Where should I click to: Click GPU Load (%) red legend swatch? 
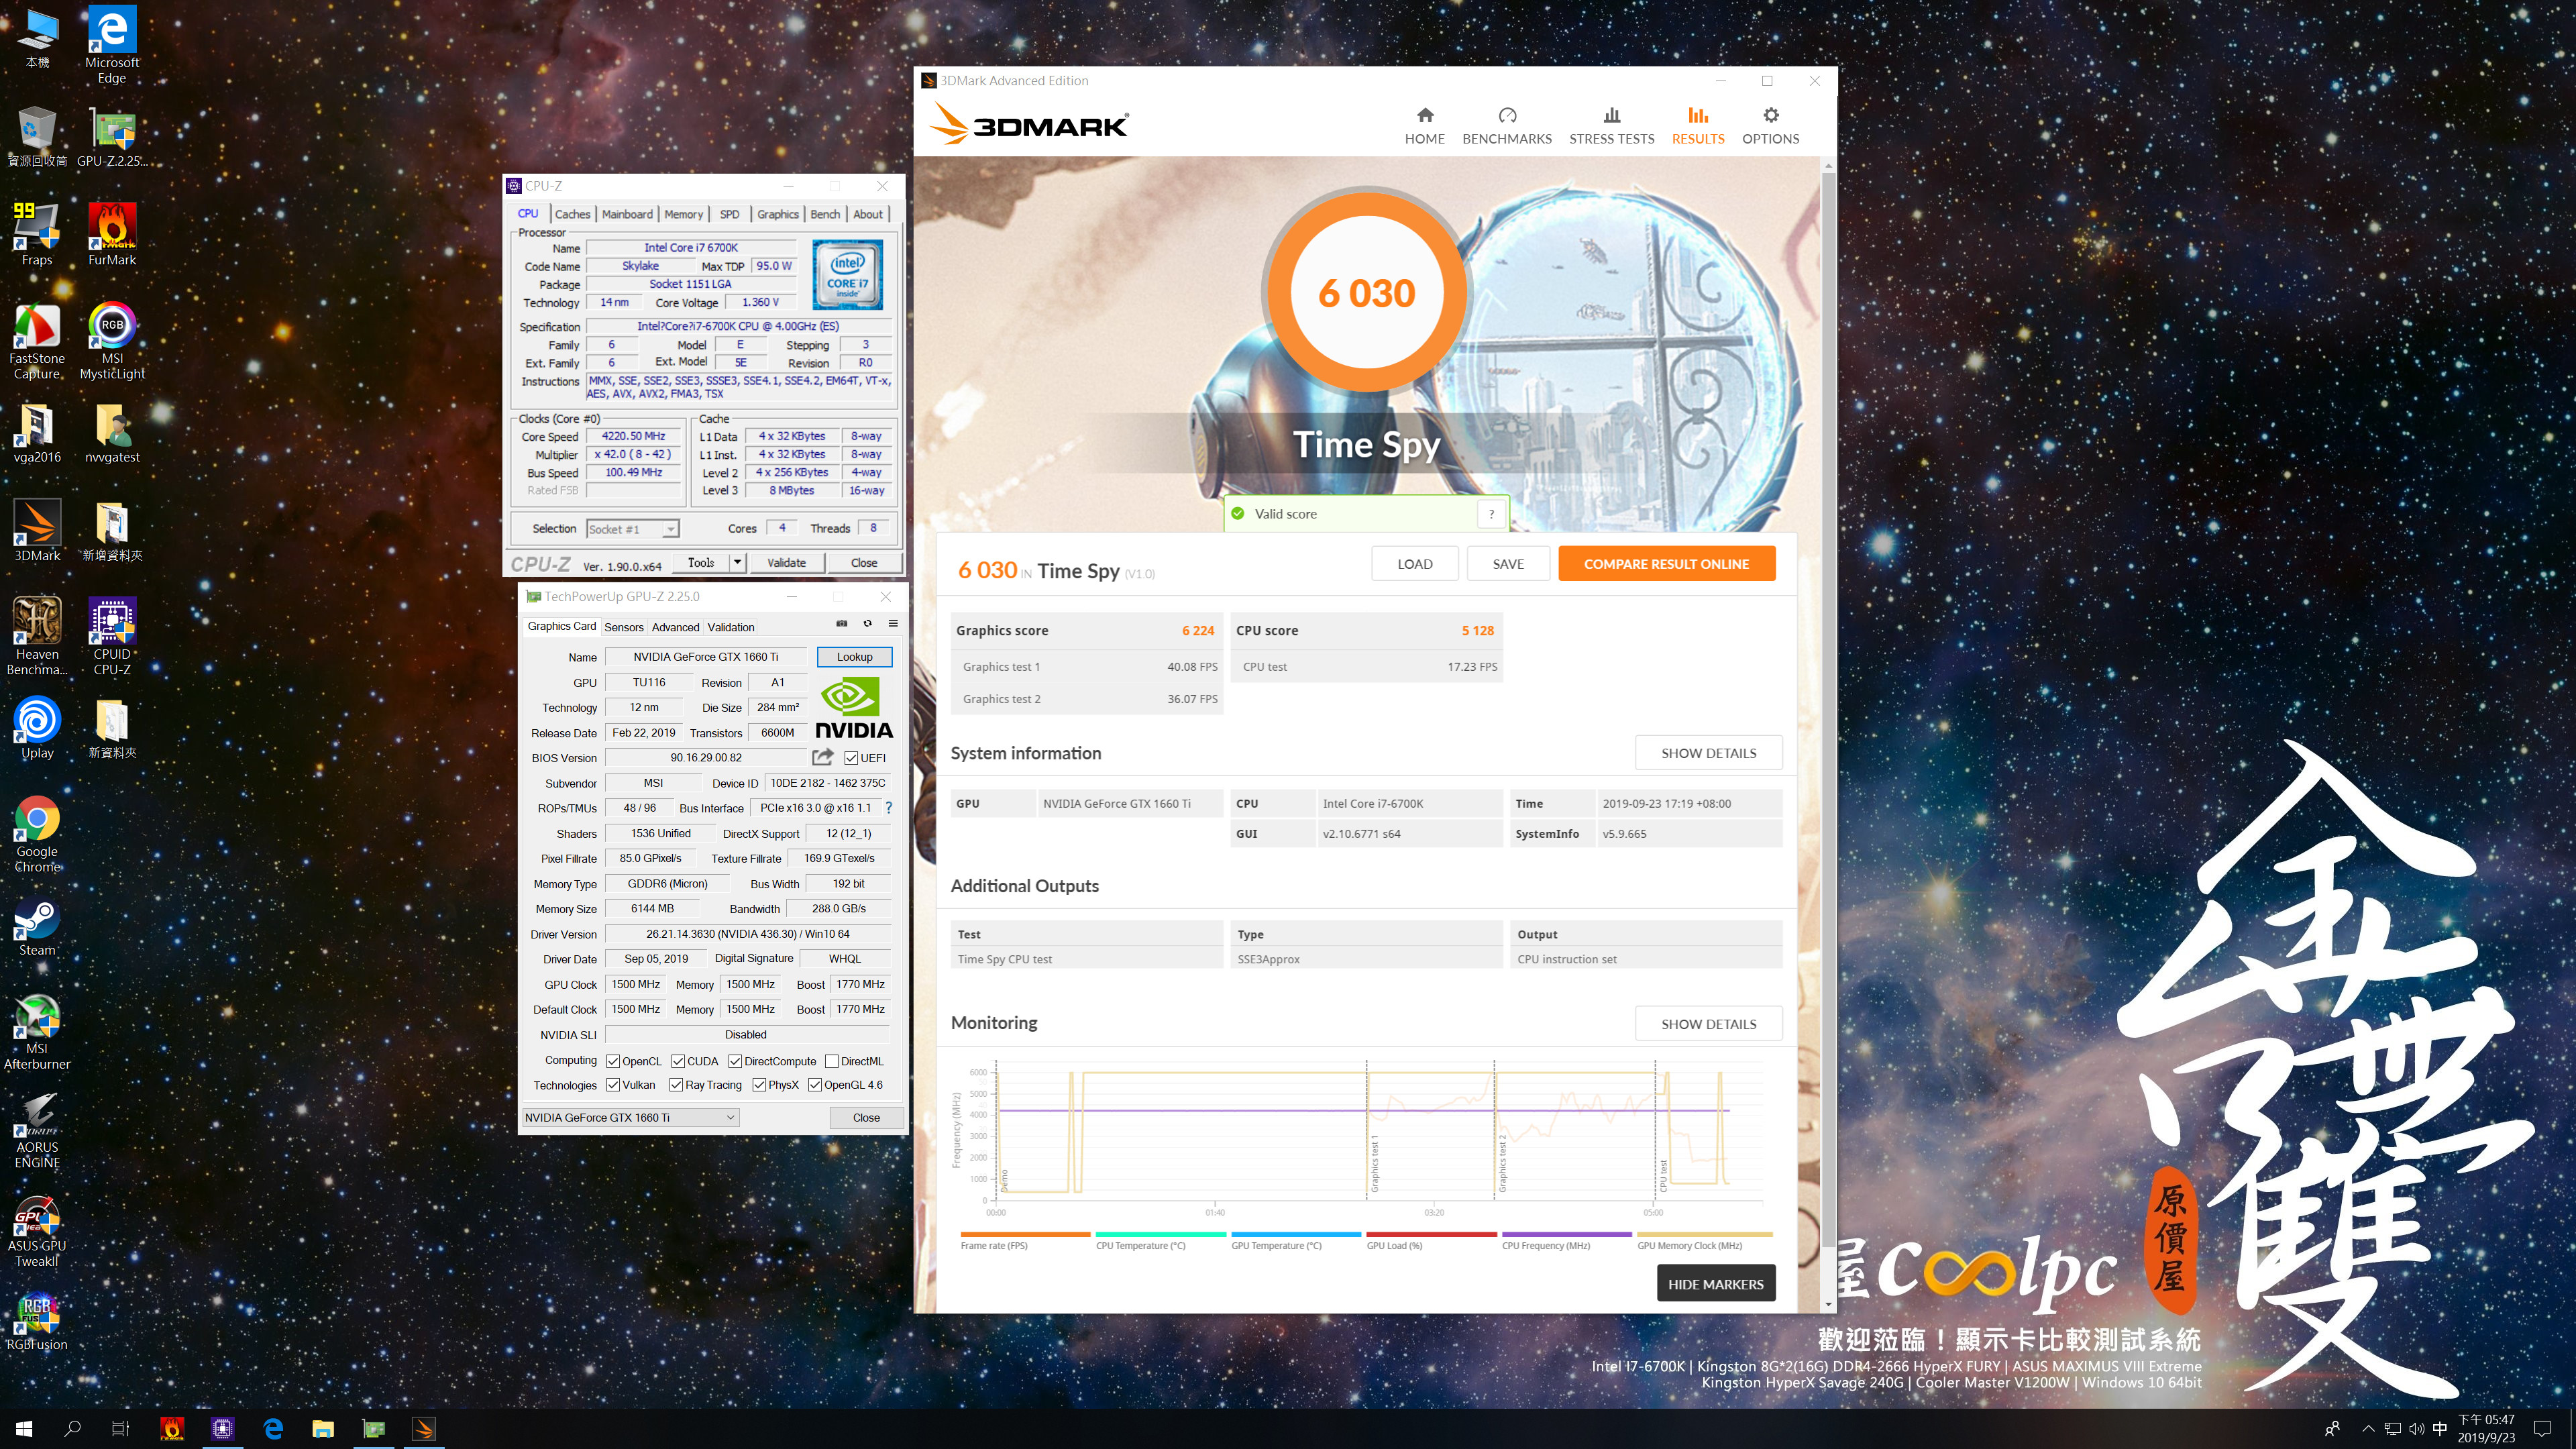[x=1431, y=1235]
